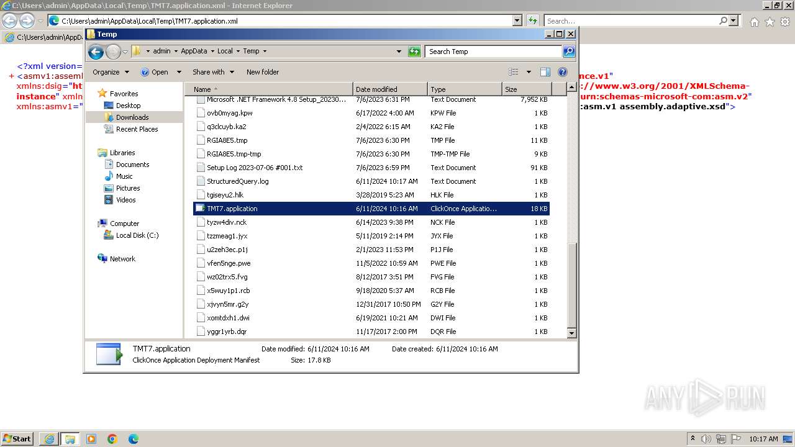Sort by Size column header
The width and height of the screenshot is (795, 447).
(x=525, y=89)
